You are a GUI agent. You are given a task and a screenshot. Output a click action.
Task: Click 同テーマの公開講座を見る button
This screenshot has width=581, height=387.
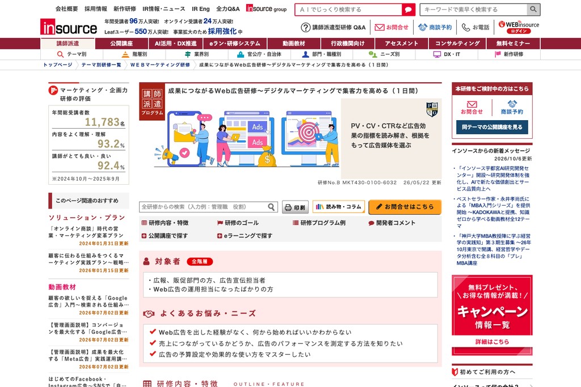[x=492, y=127]
